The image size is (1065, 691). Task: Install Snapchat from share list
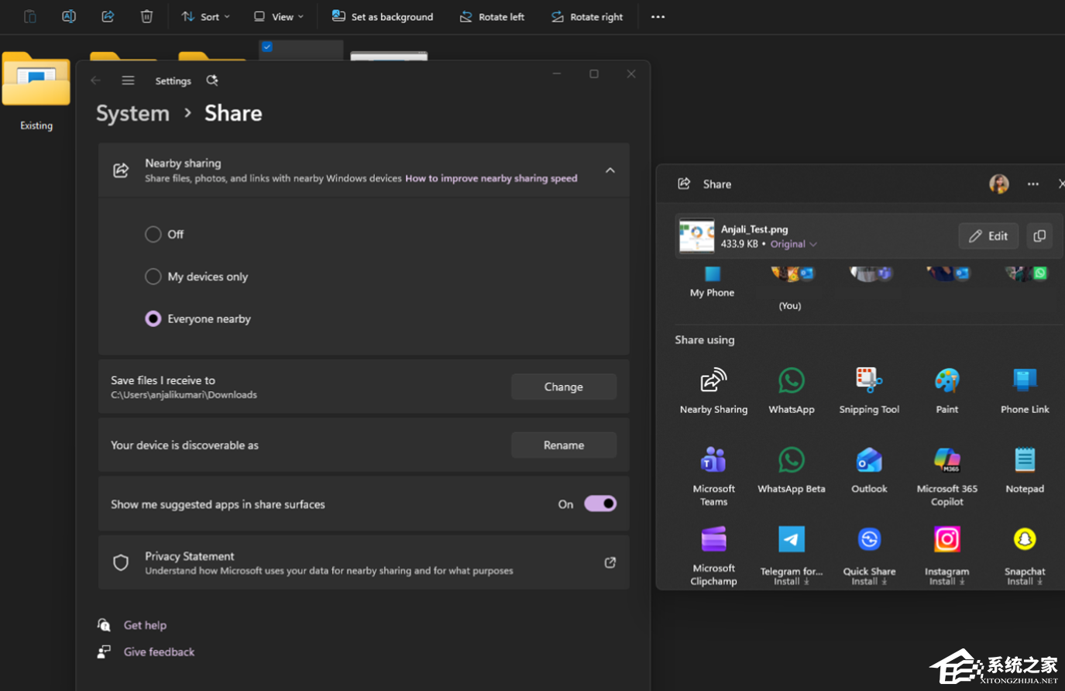pyautogui.click(x=1025, y=555)
